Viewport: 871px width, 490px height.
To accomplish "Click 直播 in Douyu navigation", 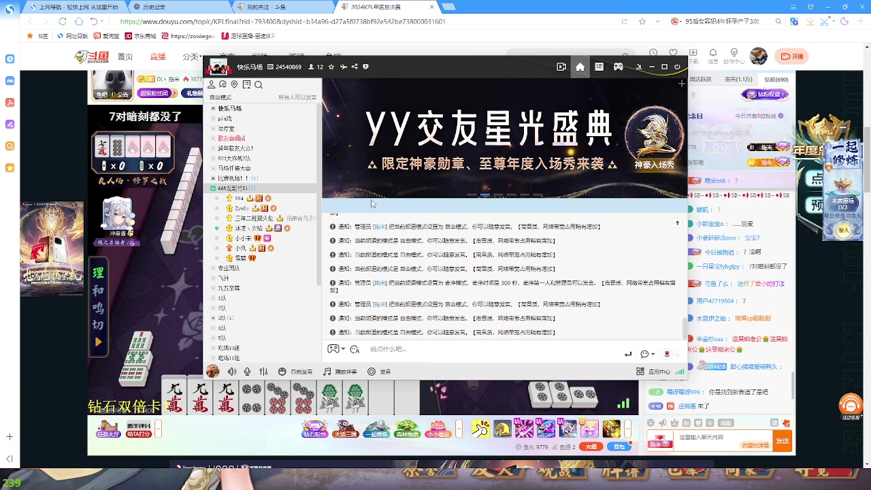I will [x=158, y=56].
